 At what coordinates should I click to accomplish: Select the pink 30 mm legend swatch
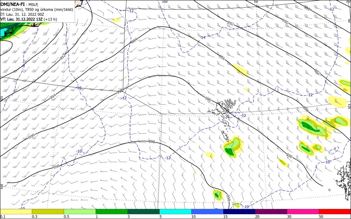point(303,212)
